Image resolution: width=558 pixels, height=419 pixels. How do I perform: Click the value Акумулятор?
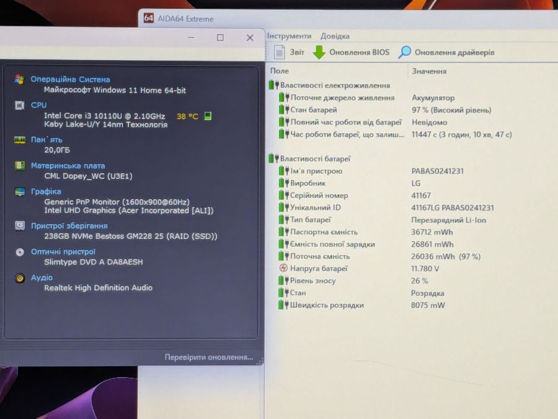click(x=433, y=98)
